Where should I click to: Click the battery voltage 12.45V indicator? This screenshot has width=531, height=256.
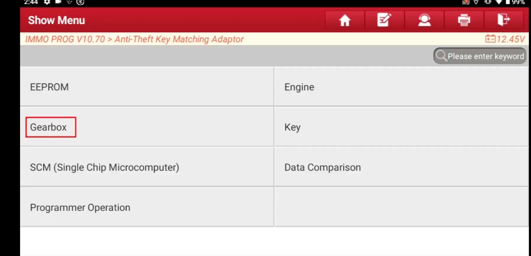tap(505, 39)
